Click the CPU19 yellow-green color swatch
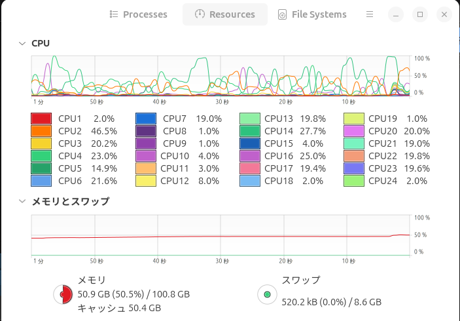This screenshot has width=460, height=321. point(354,119)
